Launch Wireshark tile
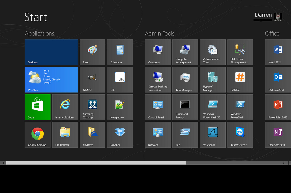This screenshot has width=291, height=193. 213,134
